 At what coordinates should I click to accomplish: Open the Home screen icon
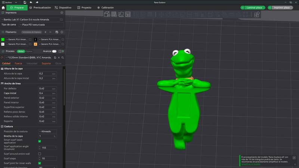tap(3, 7)
